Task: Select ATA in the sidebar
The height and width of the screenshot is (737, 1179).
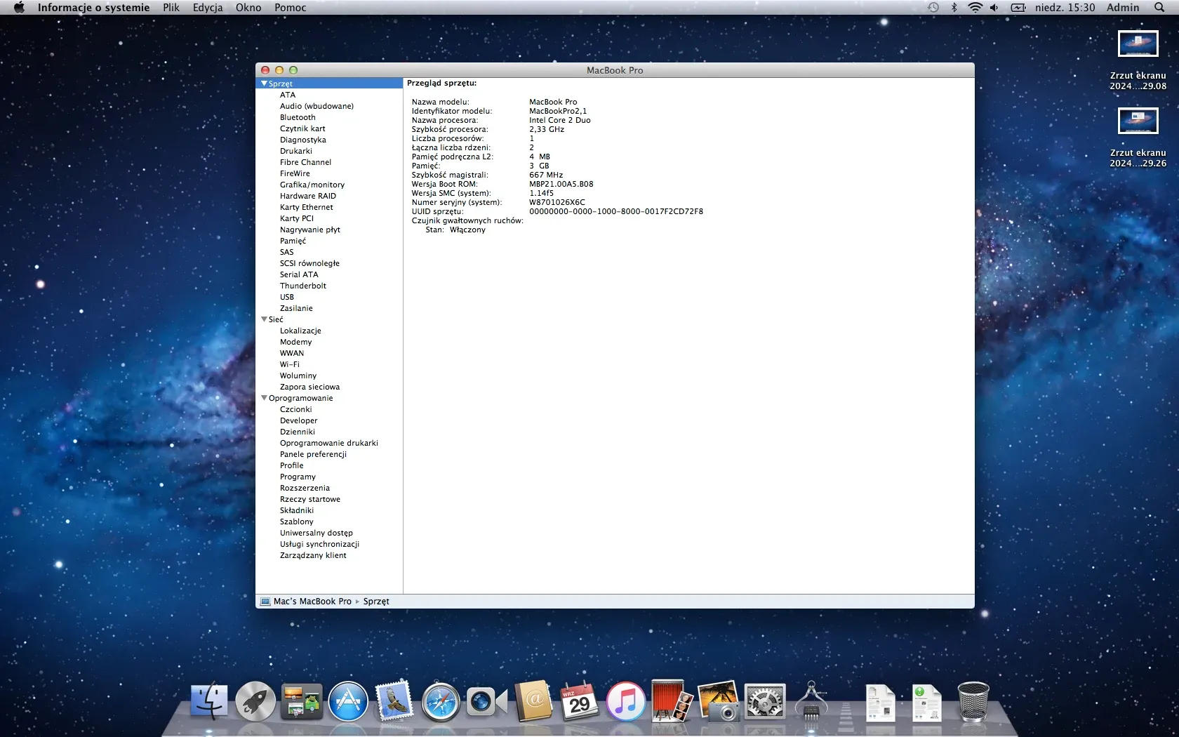Action: (x=288, y=95)
